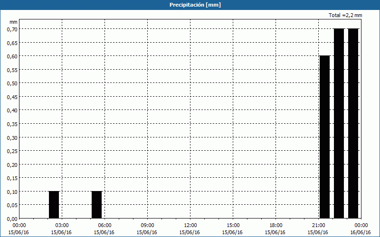Select the 15:00 time label

[233, 226]
